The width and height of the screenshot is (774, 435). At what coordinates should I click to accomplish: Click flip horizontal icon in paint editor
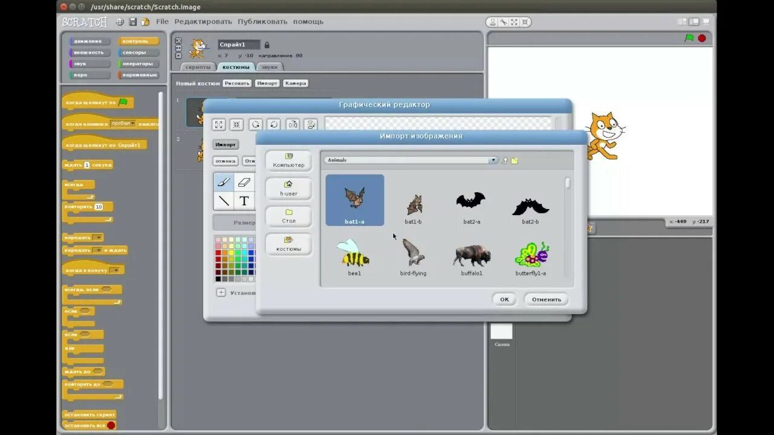click(x=293, y=124)
